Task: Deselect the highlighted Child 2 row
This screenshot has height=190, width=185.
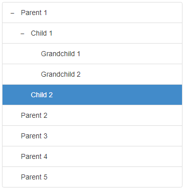Action: pyautogui.click(x=92, y=95)
